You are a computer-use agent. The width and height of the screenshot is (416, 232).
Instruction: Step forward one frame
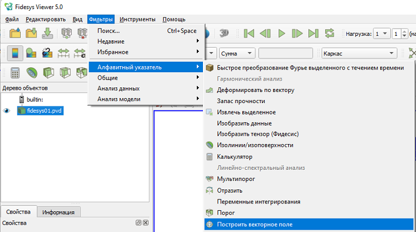[x=297, y=34]
